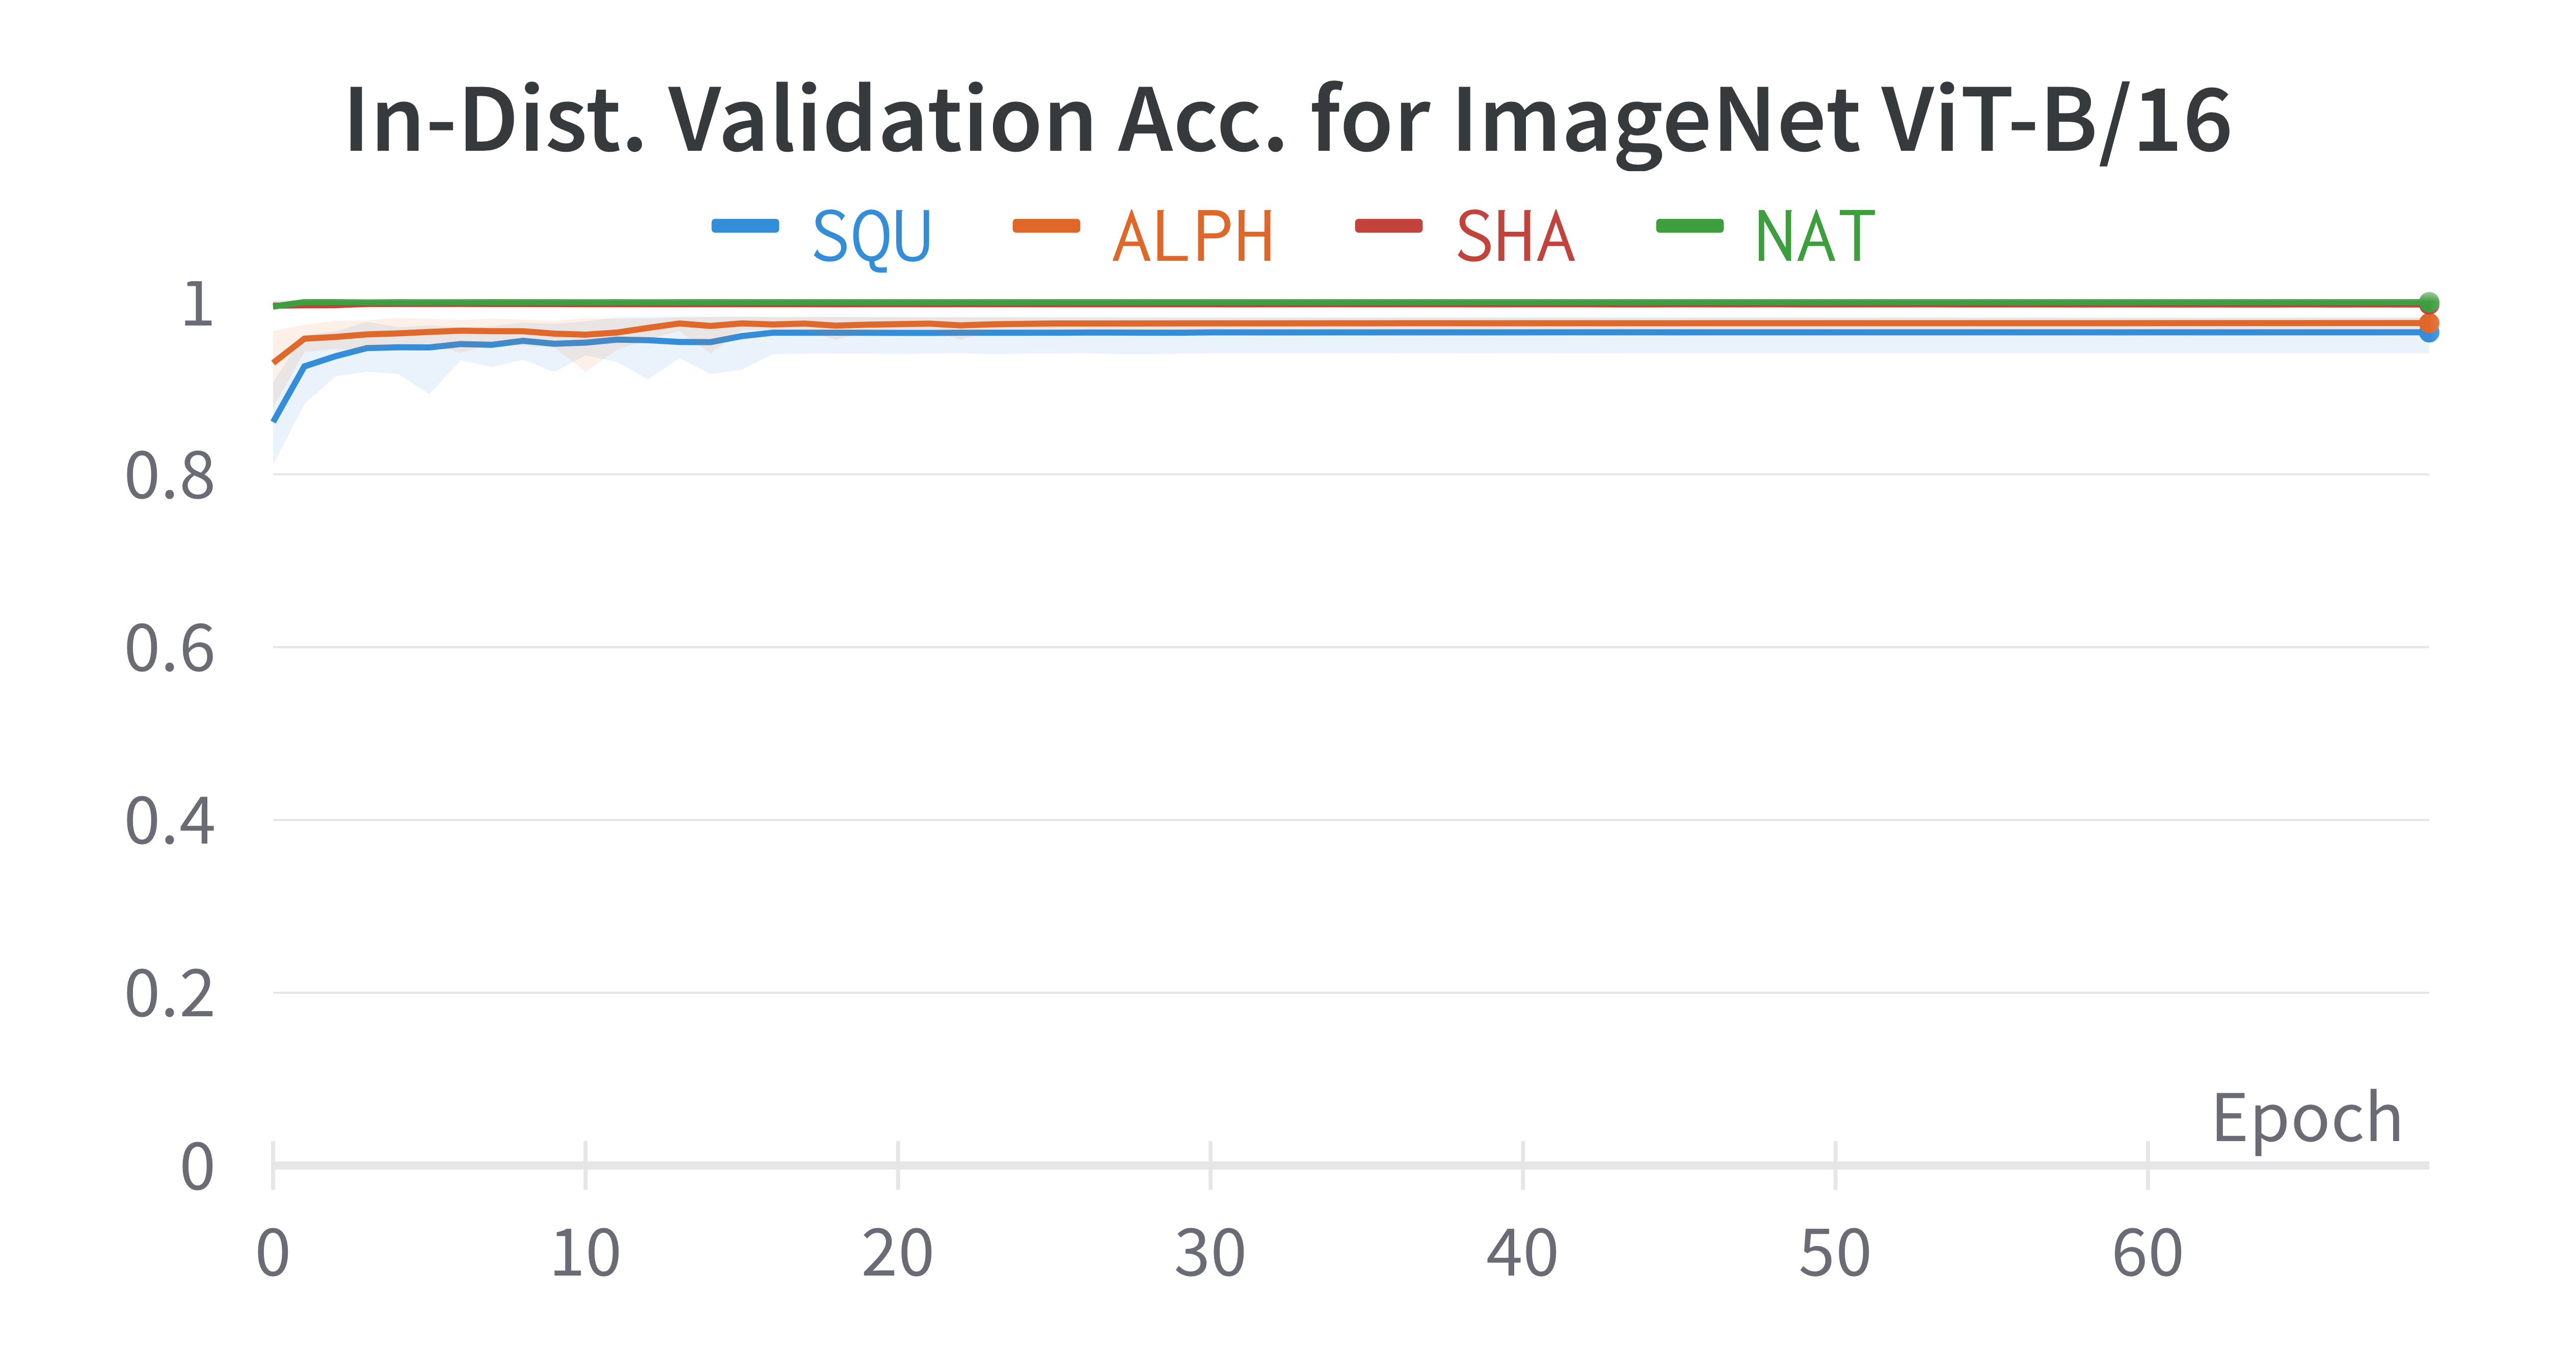Toggle the SQU series legend label
Screen dimensions: 2576x1353
(x=871, y=237)
